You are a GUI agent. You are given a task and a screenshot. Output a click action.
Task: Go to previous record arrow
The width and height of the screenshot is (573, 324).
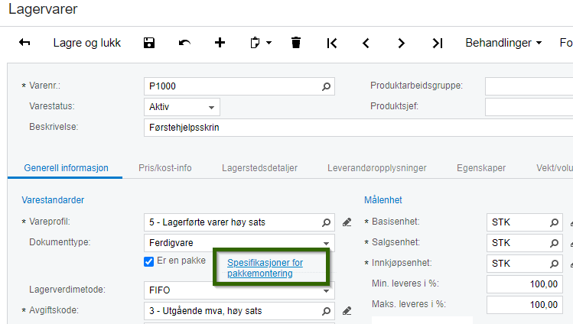tap(366, 43)
